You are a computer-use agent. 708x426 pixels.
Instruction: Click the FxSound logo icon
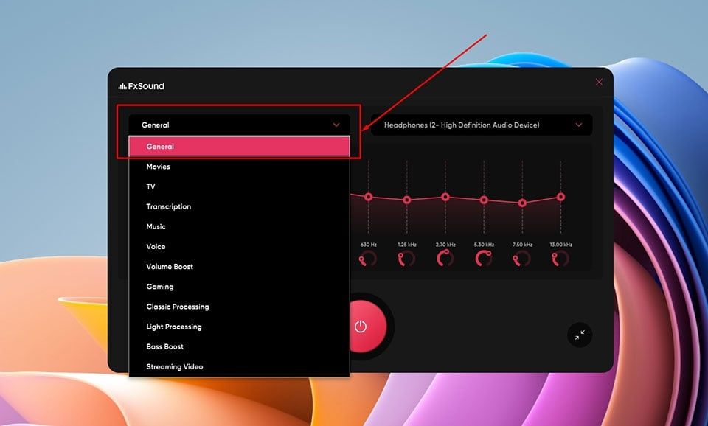point(122,86)
